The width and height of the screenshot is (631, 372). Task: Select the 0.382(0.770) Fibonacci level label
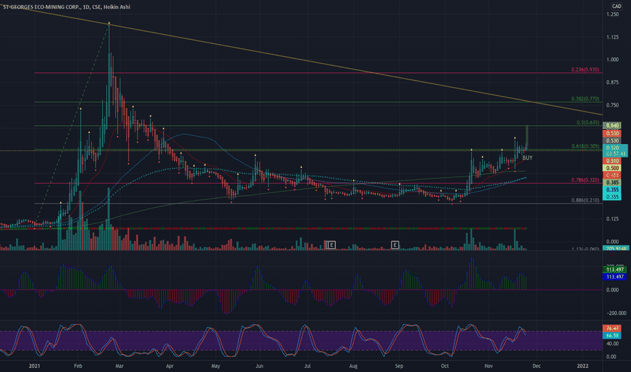[585, 99]
